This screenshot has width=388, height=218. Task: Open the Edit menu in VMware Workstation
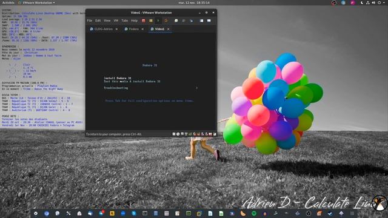point(98,21)
